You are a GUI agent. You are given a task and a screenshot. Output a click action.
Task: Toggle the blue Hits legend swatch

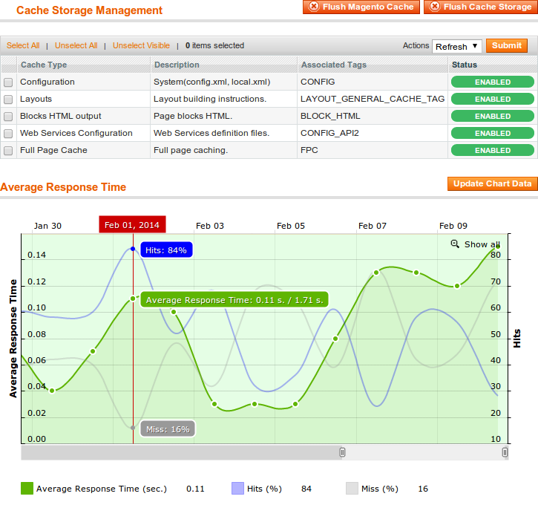(237, 488)
